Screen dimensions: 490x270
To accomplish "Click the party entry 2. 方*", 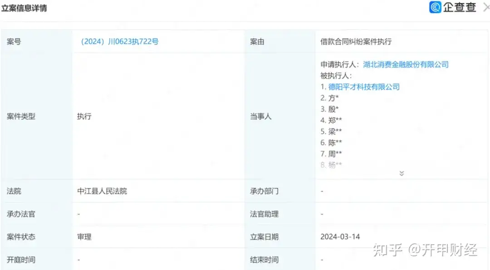I will point(329,98).
